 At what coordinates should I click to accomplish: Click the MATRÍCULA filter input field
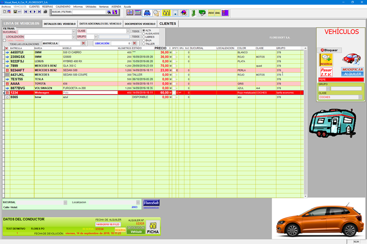click(70, 43)
